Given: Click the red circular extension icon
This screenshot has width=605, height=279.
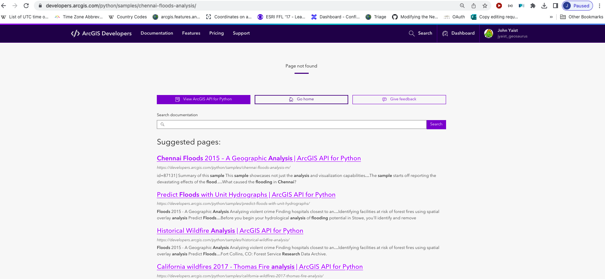Looking at the screenshot, I should coord(499,6).
